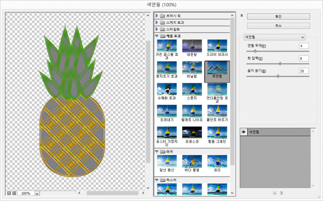Open the 100% zoom level dropdown
The image size is (323, 201).
point(37,193)
